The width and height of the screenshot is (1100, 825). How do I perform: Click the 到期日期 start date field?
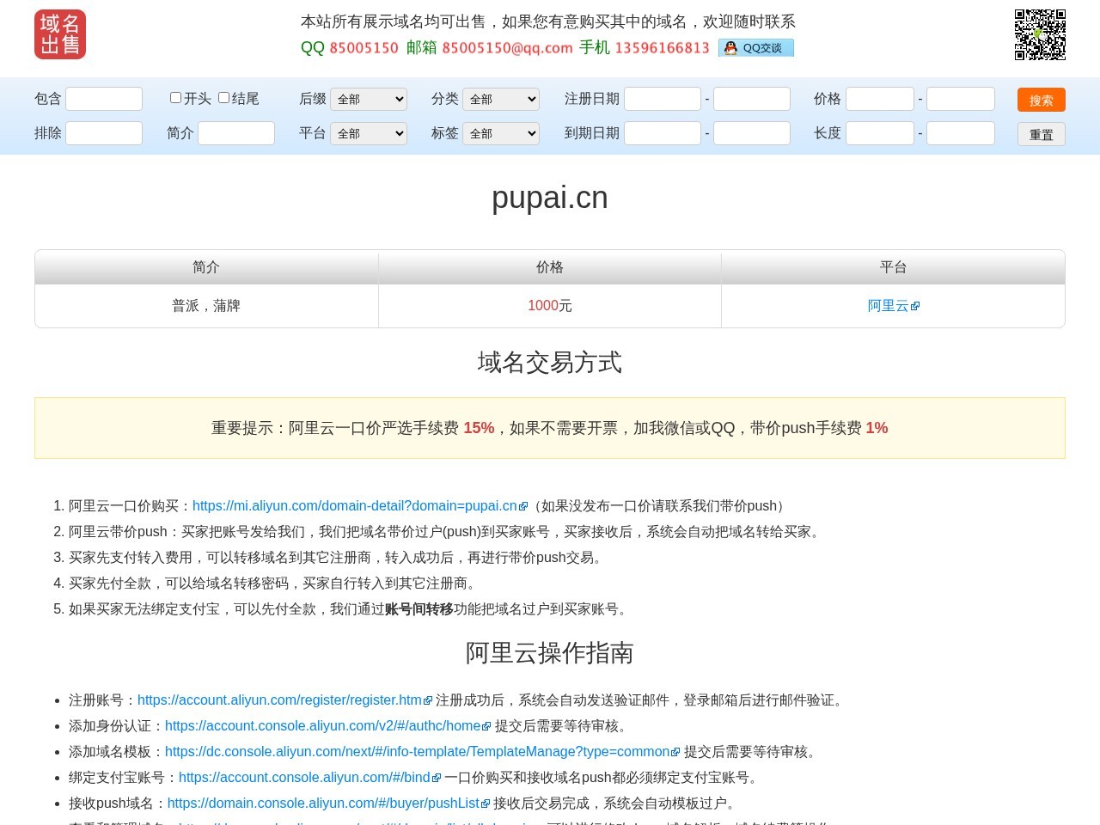pos(663,133)
